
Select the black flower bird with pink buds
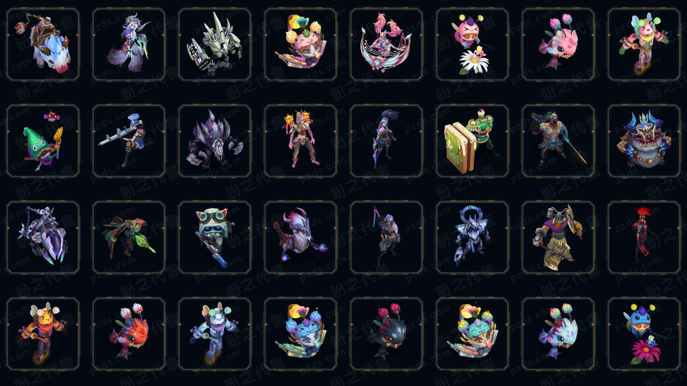386,334
